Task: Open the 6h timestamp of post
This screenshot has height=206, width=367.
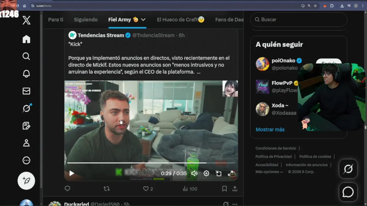Action: pos(181,35)
